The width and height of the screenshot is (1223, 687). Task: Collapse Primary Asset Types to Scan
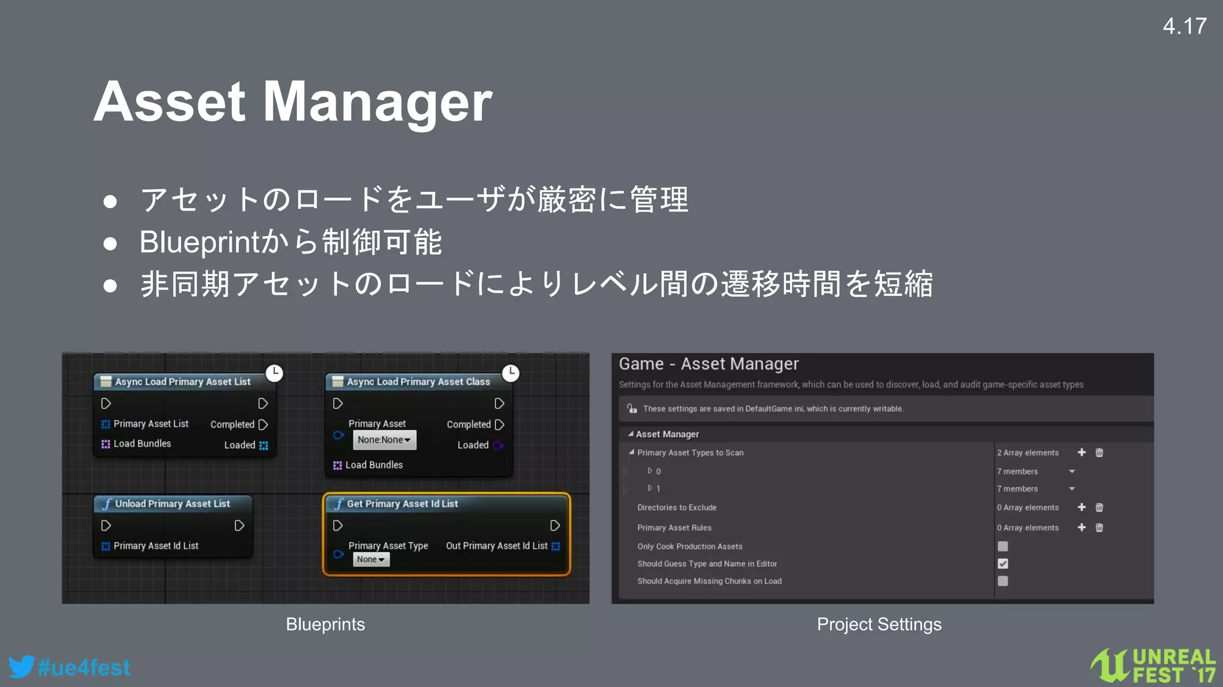click(632, 453)
